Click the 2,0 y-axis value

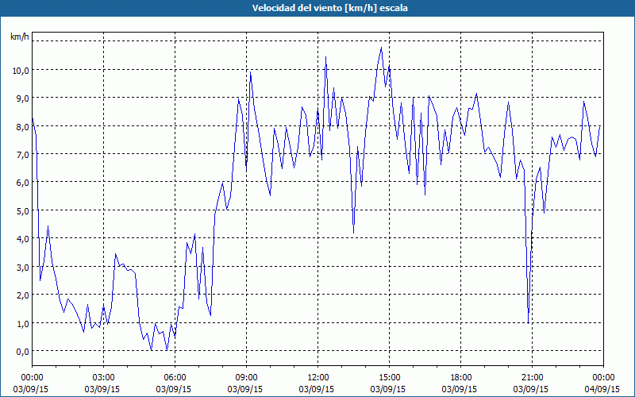click(x=23, y=295)
